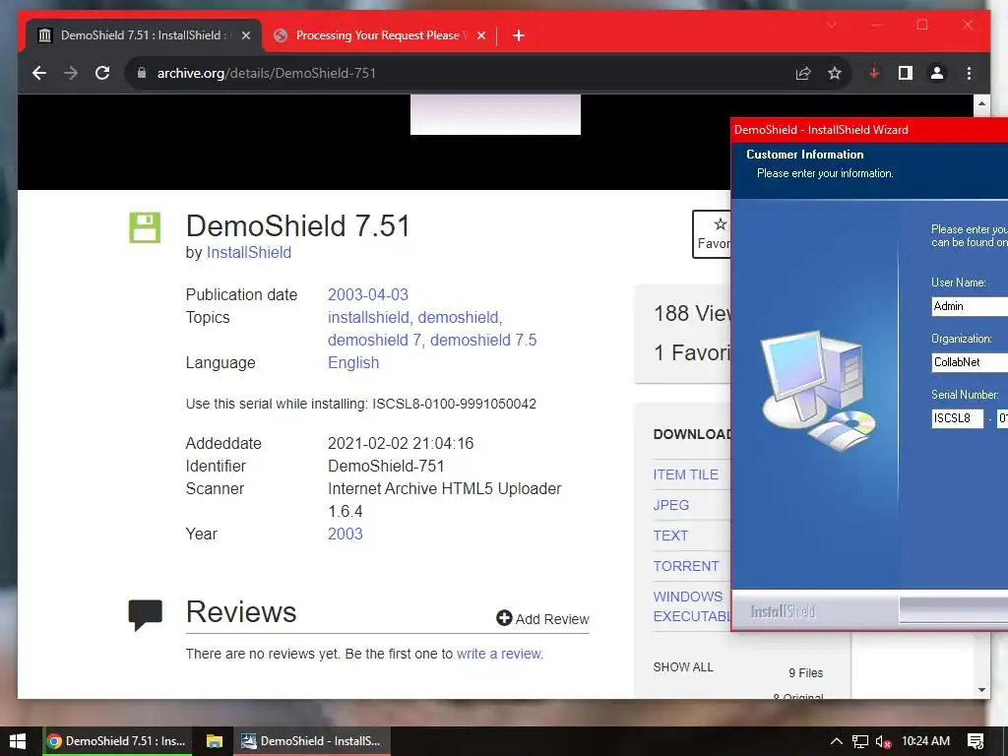Close the DemoShield 7.51 tab

click(245, 35)
